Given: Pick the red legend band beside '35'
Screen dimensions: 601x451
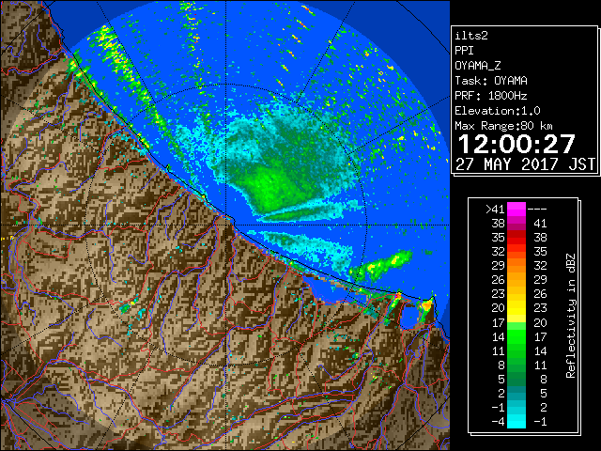Looking at the screenshot, I should [516, 238].
